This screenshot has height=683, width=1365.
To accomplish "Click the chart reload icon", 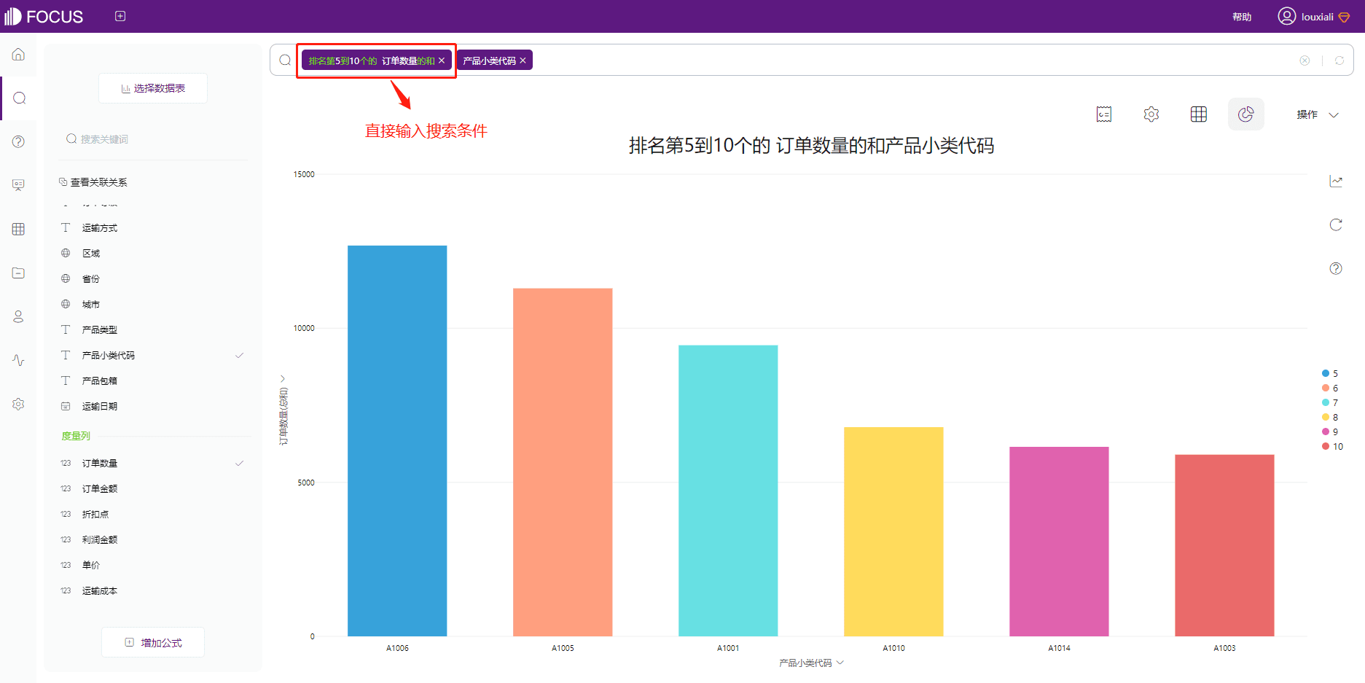I will coord(1336,225).
